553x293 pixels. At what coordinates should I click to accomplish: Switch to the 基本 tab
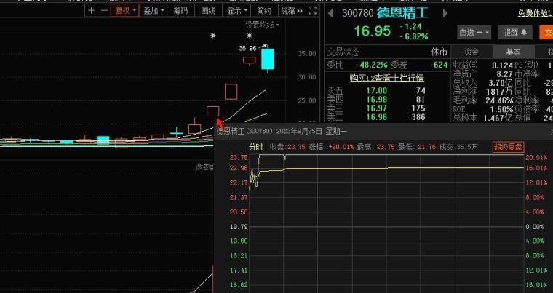[513, 52]
